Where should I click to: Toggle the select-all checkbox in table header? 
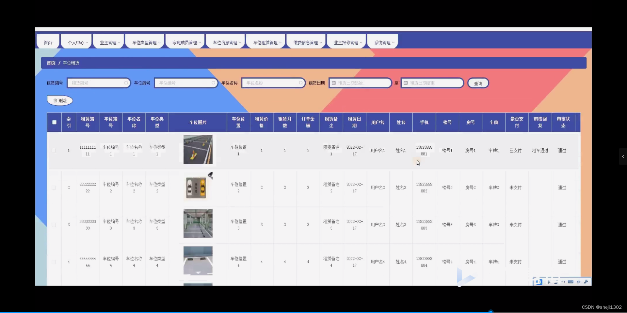(x=54, y=122)
